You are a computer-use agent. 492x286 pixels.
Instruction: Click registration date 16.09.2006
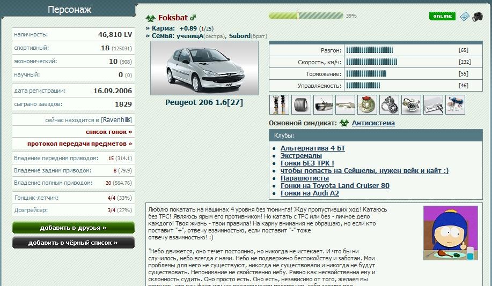113,91
